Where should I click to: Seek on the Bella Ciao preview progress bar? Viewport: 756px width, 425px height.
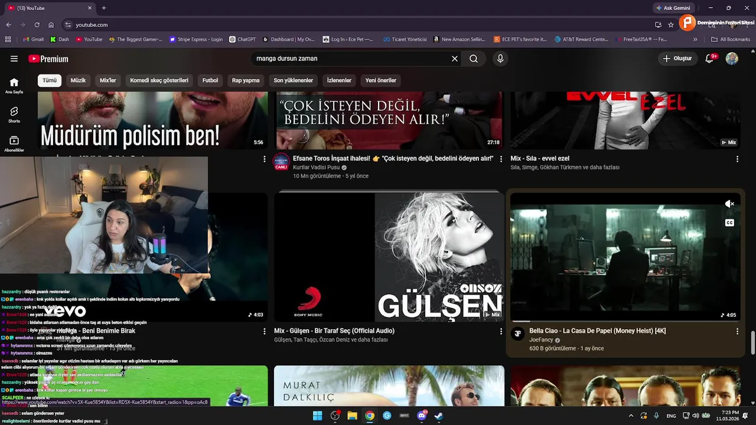point(625,321)
